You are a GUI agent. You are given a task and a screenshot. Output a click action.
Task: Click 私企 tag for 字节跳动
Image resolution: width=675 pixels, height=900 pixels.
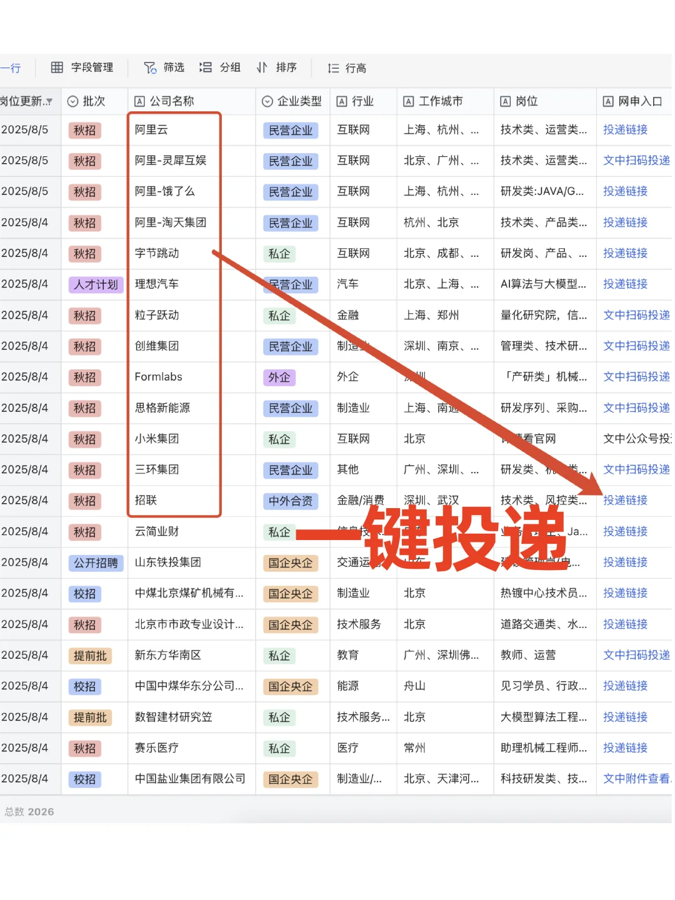(x=279, y=254)
